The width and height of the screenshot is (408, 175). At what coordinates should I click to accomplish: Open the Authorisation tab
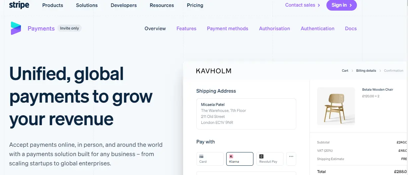click(x=274, y=29)
